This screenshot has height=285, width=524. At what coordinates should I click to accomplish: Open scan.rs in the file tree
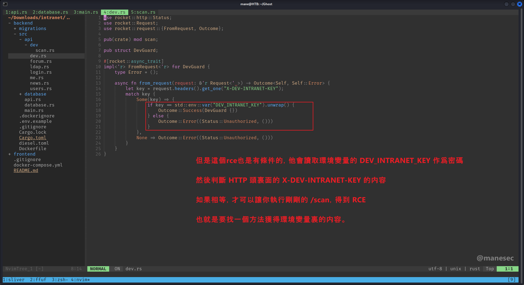pos(45,51)
